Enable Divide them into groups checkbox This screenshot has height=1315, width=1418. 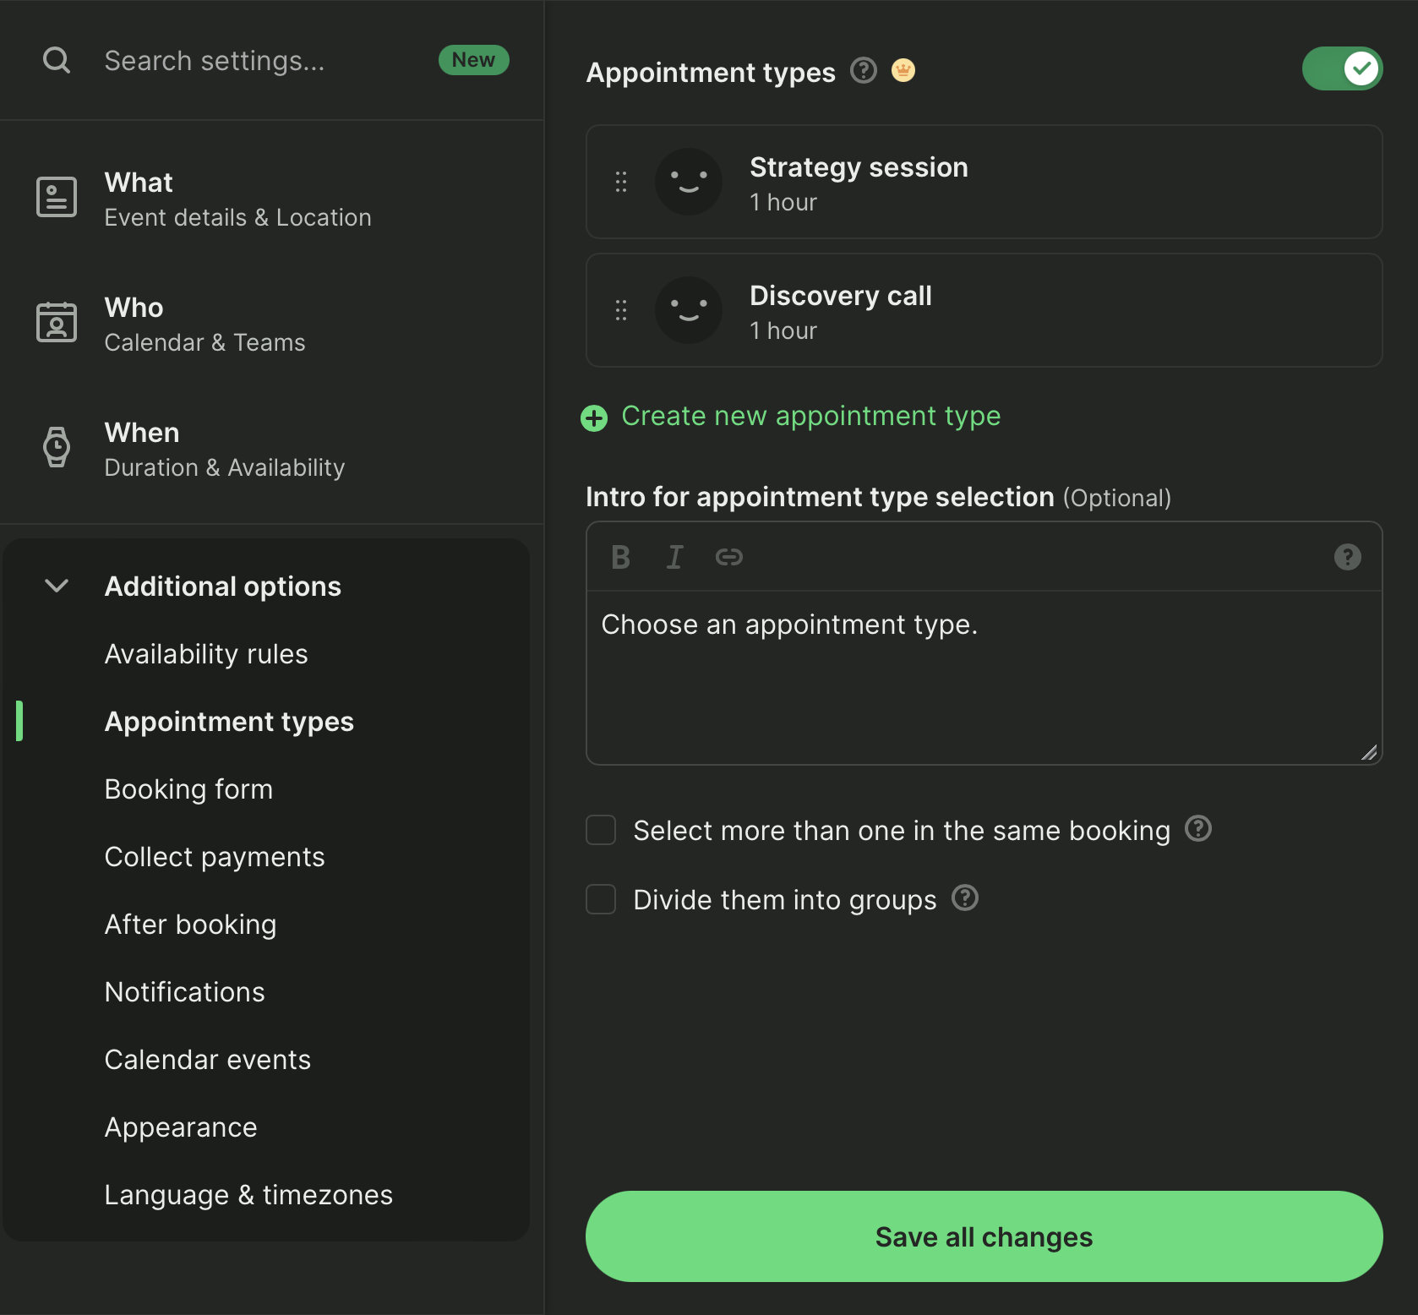pos(601,899)
